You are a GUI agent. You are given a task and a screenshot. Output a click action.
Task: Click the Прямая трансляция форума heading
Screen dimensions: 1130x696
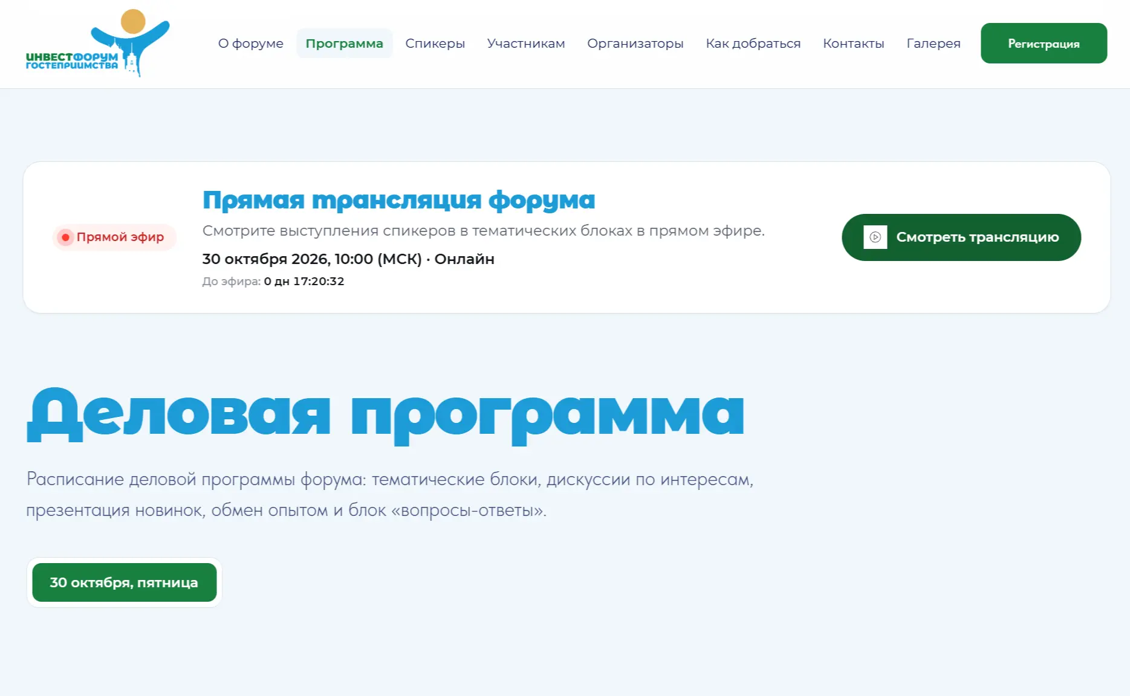coord(398,201)
